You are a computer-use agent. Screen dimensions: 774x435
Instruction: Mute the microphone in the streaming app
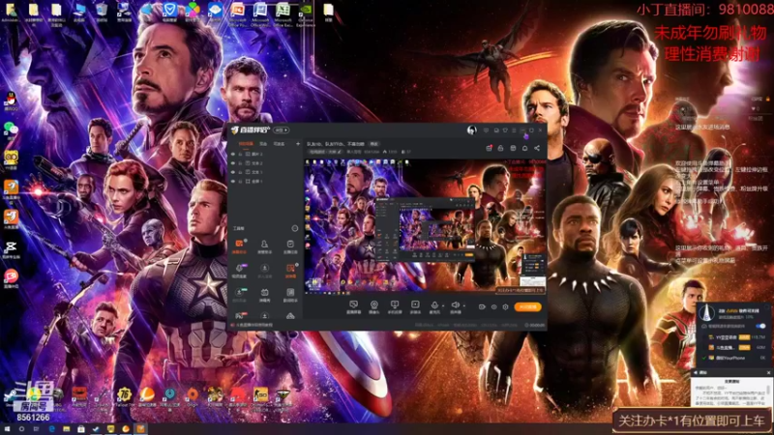(434, 306)
